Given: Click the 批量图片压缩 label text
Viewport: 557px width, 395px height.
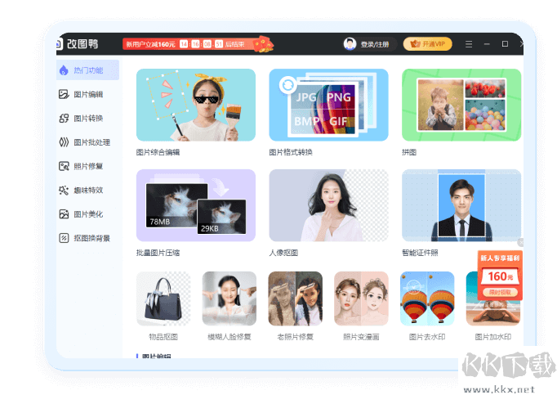Looking at the screenshot, I should click(x=158, y=253).
